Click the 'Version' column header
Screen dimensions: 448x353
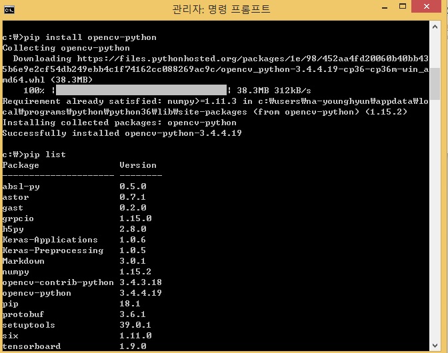pos(138,165)
